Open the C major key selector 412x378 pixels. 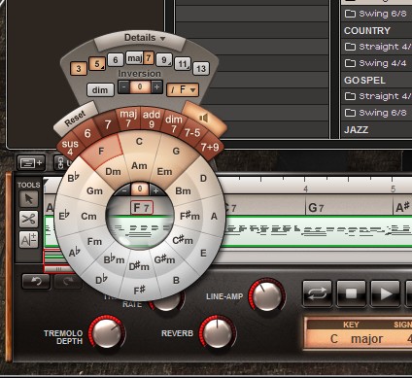coord(357,339)
